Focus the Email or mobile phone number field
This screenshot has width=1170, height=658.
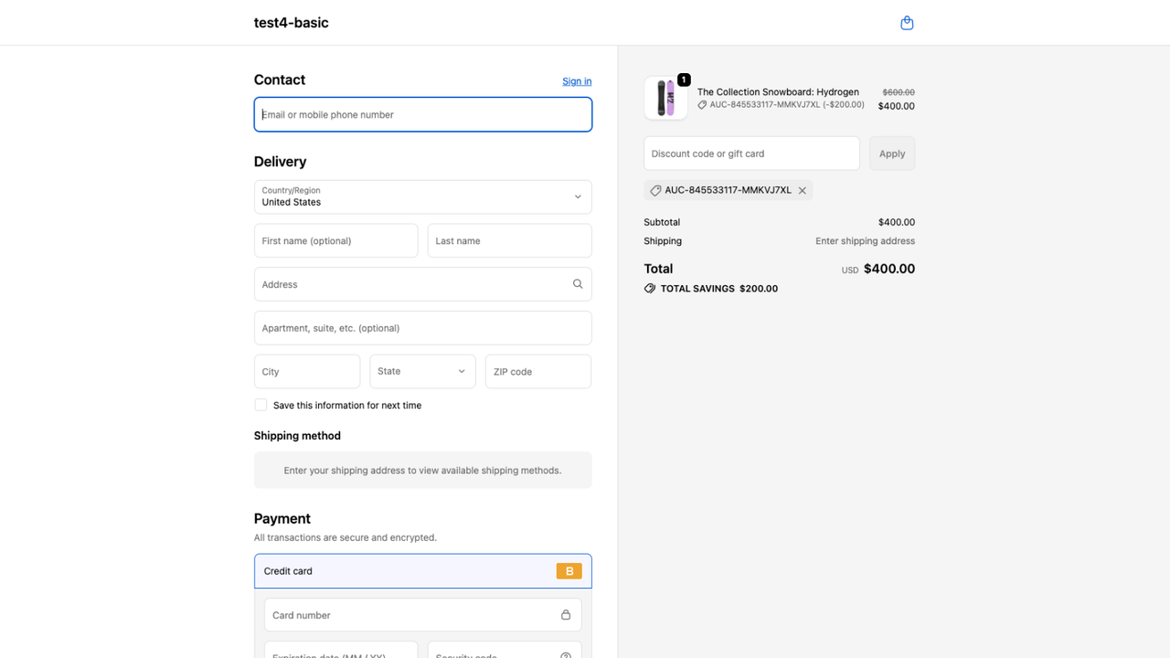point(423,114)
